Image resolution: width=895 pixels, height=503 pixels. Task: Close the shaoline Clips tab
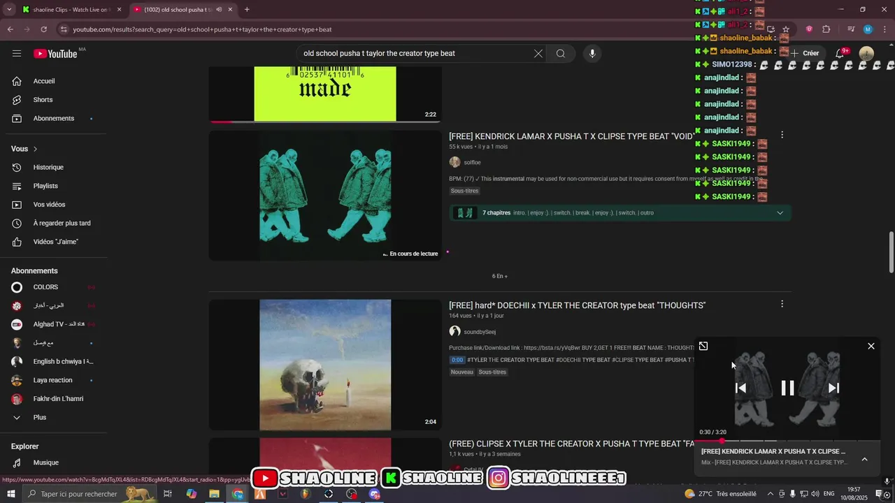[119, 10]
